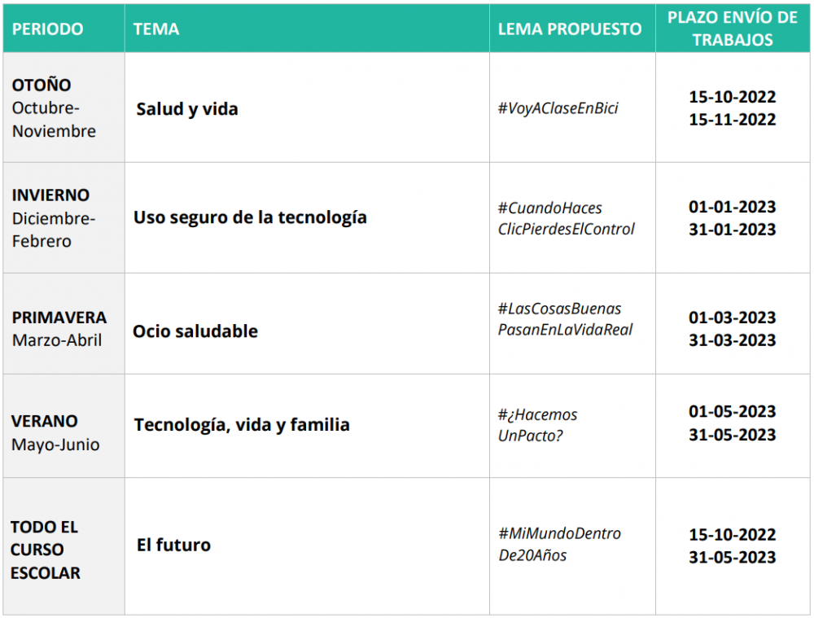Click the 31-03-2023 deadline date
The height and width of the screenshot is (618, 814).
(733, 340)
